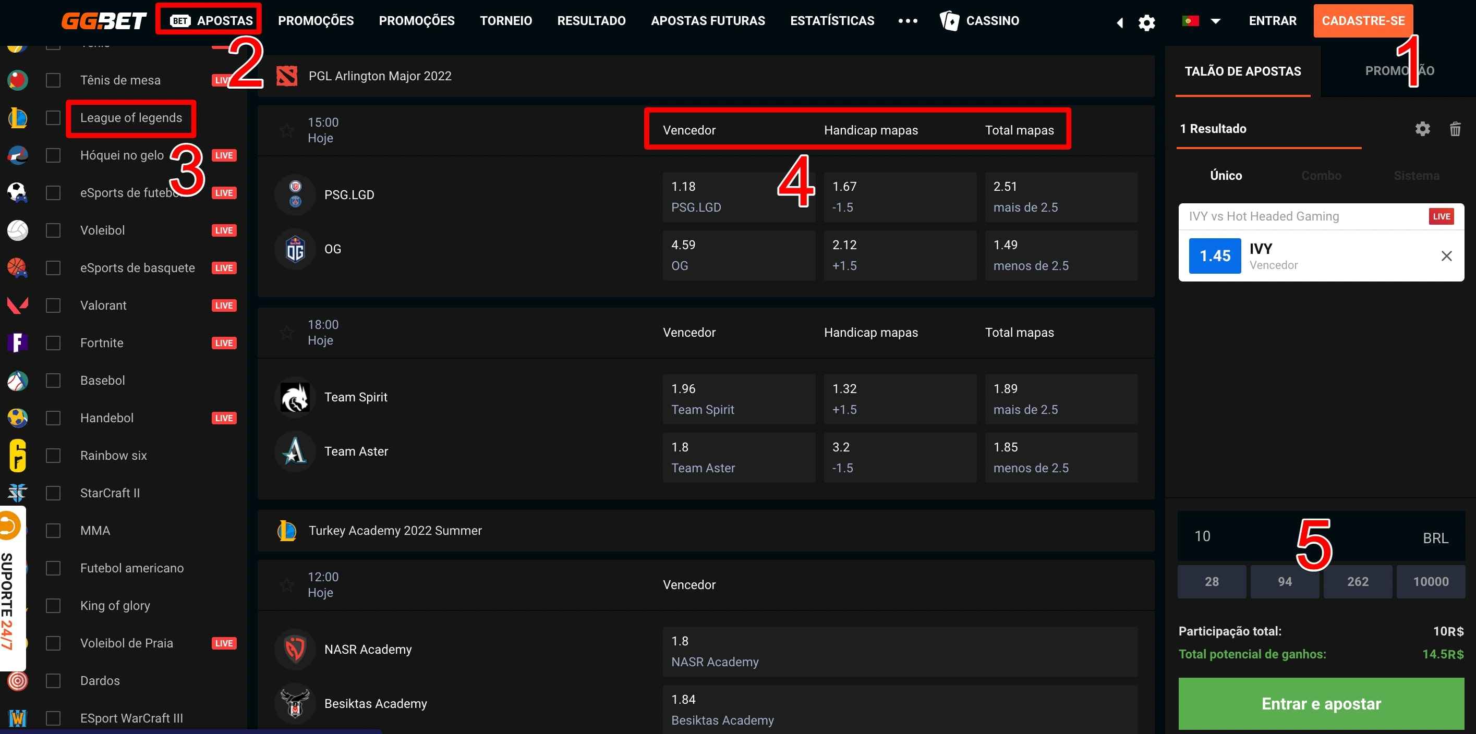Select quick stake 262
The image size is (1476, 734).
coord(1358,581)
